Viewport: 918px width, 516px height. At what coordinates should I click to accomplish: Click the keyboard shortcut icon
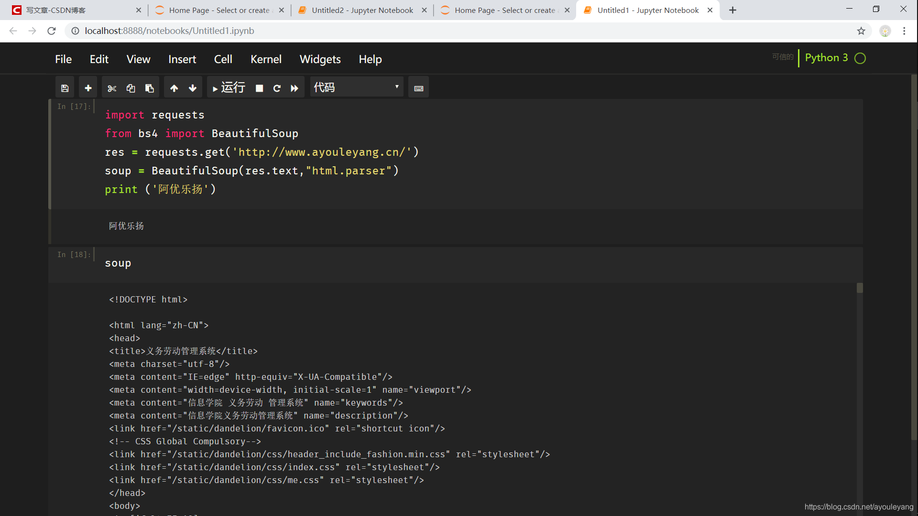(418, 88)
